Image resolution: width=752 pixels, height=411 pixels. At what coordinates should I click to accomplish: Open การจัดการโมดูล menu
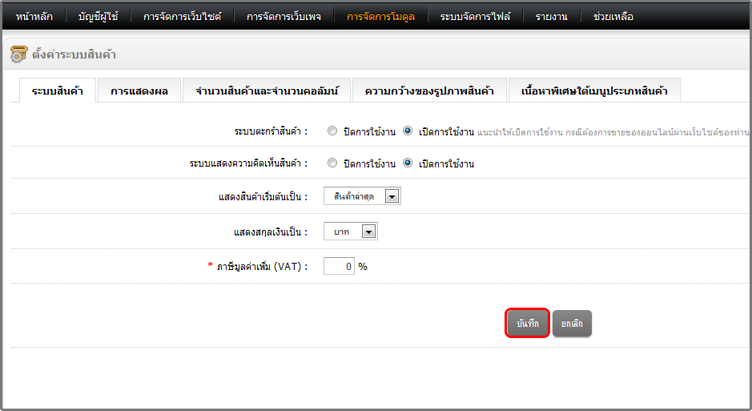click(x=380, y=17)
